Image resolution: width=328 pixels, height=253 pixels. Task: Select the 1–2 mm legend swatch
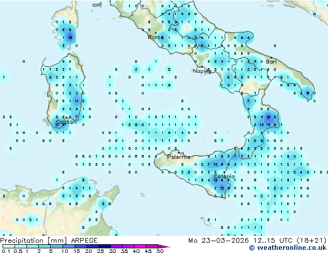tap(33, 246)
